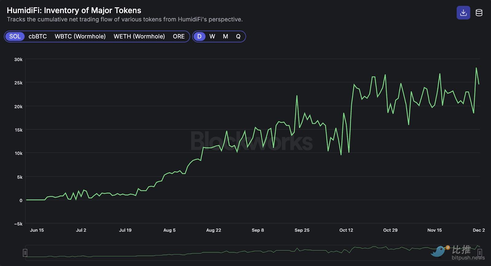Image resolution: width=491 pixels, height=266 pixels.
Task: Select the SOL token toggle
Action: 15,36
